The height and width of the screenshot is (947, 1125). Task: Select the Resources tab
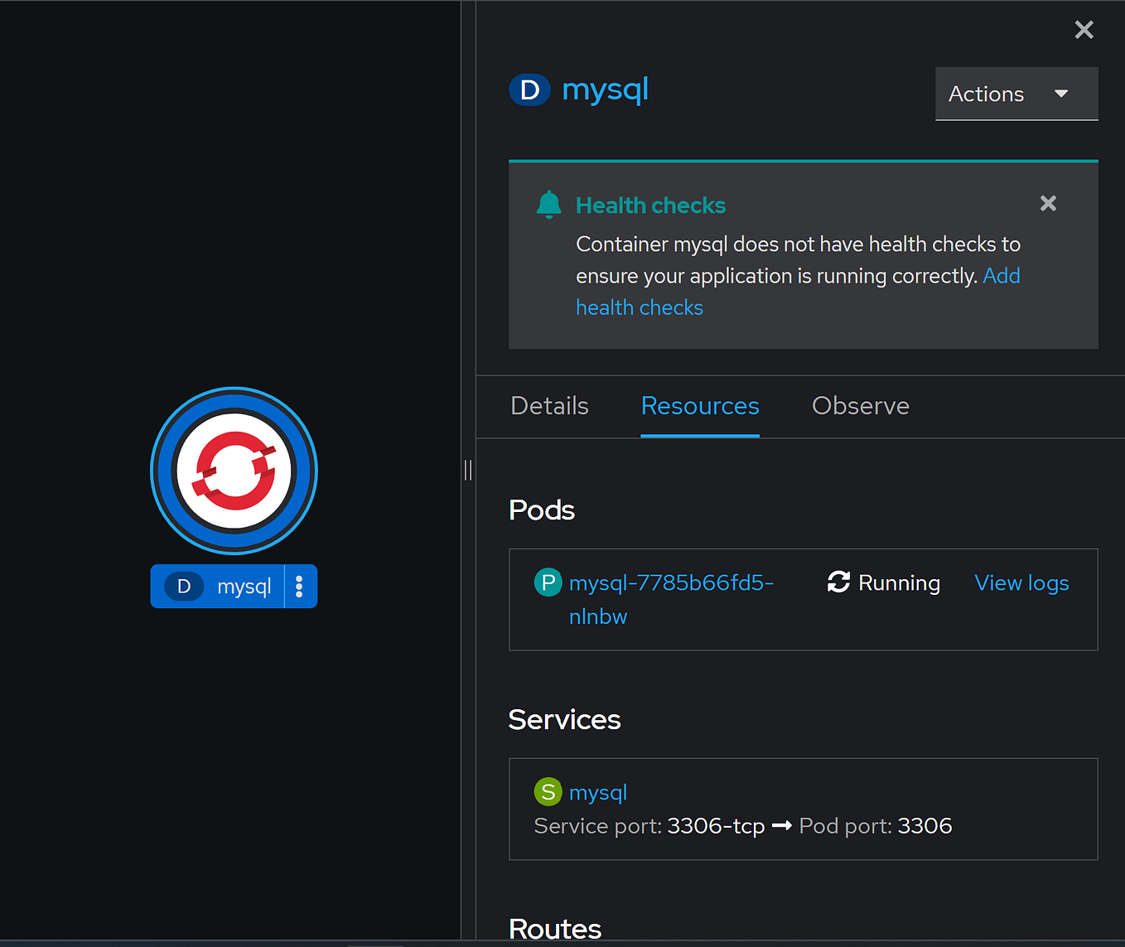click(x=699, y=406)
